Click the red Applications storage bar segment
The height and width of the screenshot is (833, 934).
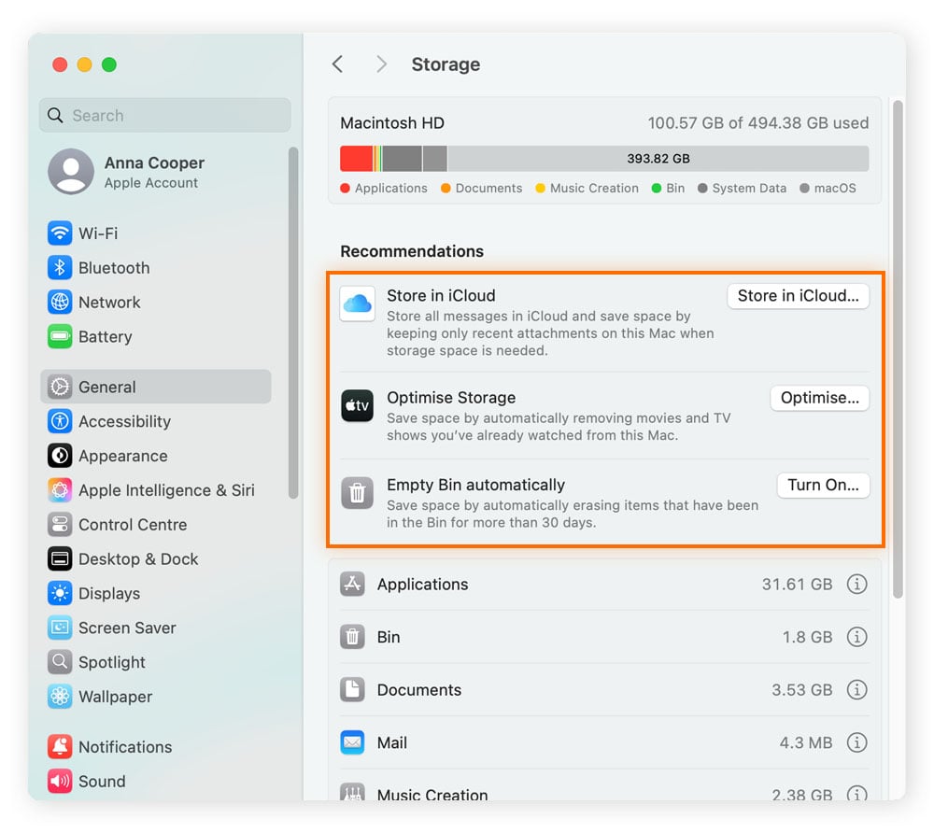click(x=356, y=159)
